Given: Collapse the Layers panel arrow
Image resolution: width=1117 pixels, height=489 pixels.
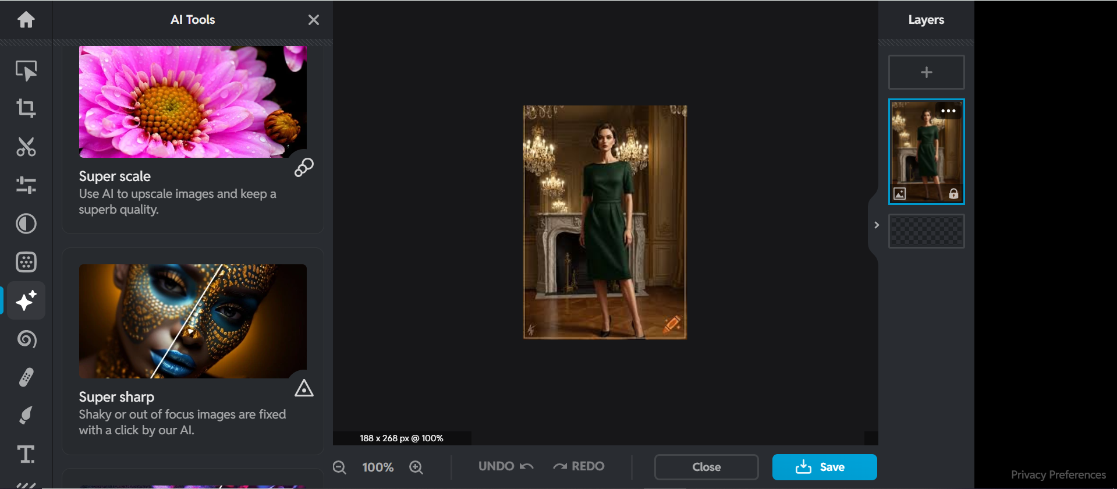Looking at the screenshot, I should pos(876,225).
